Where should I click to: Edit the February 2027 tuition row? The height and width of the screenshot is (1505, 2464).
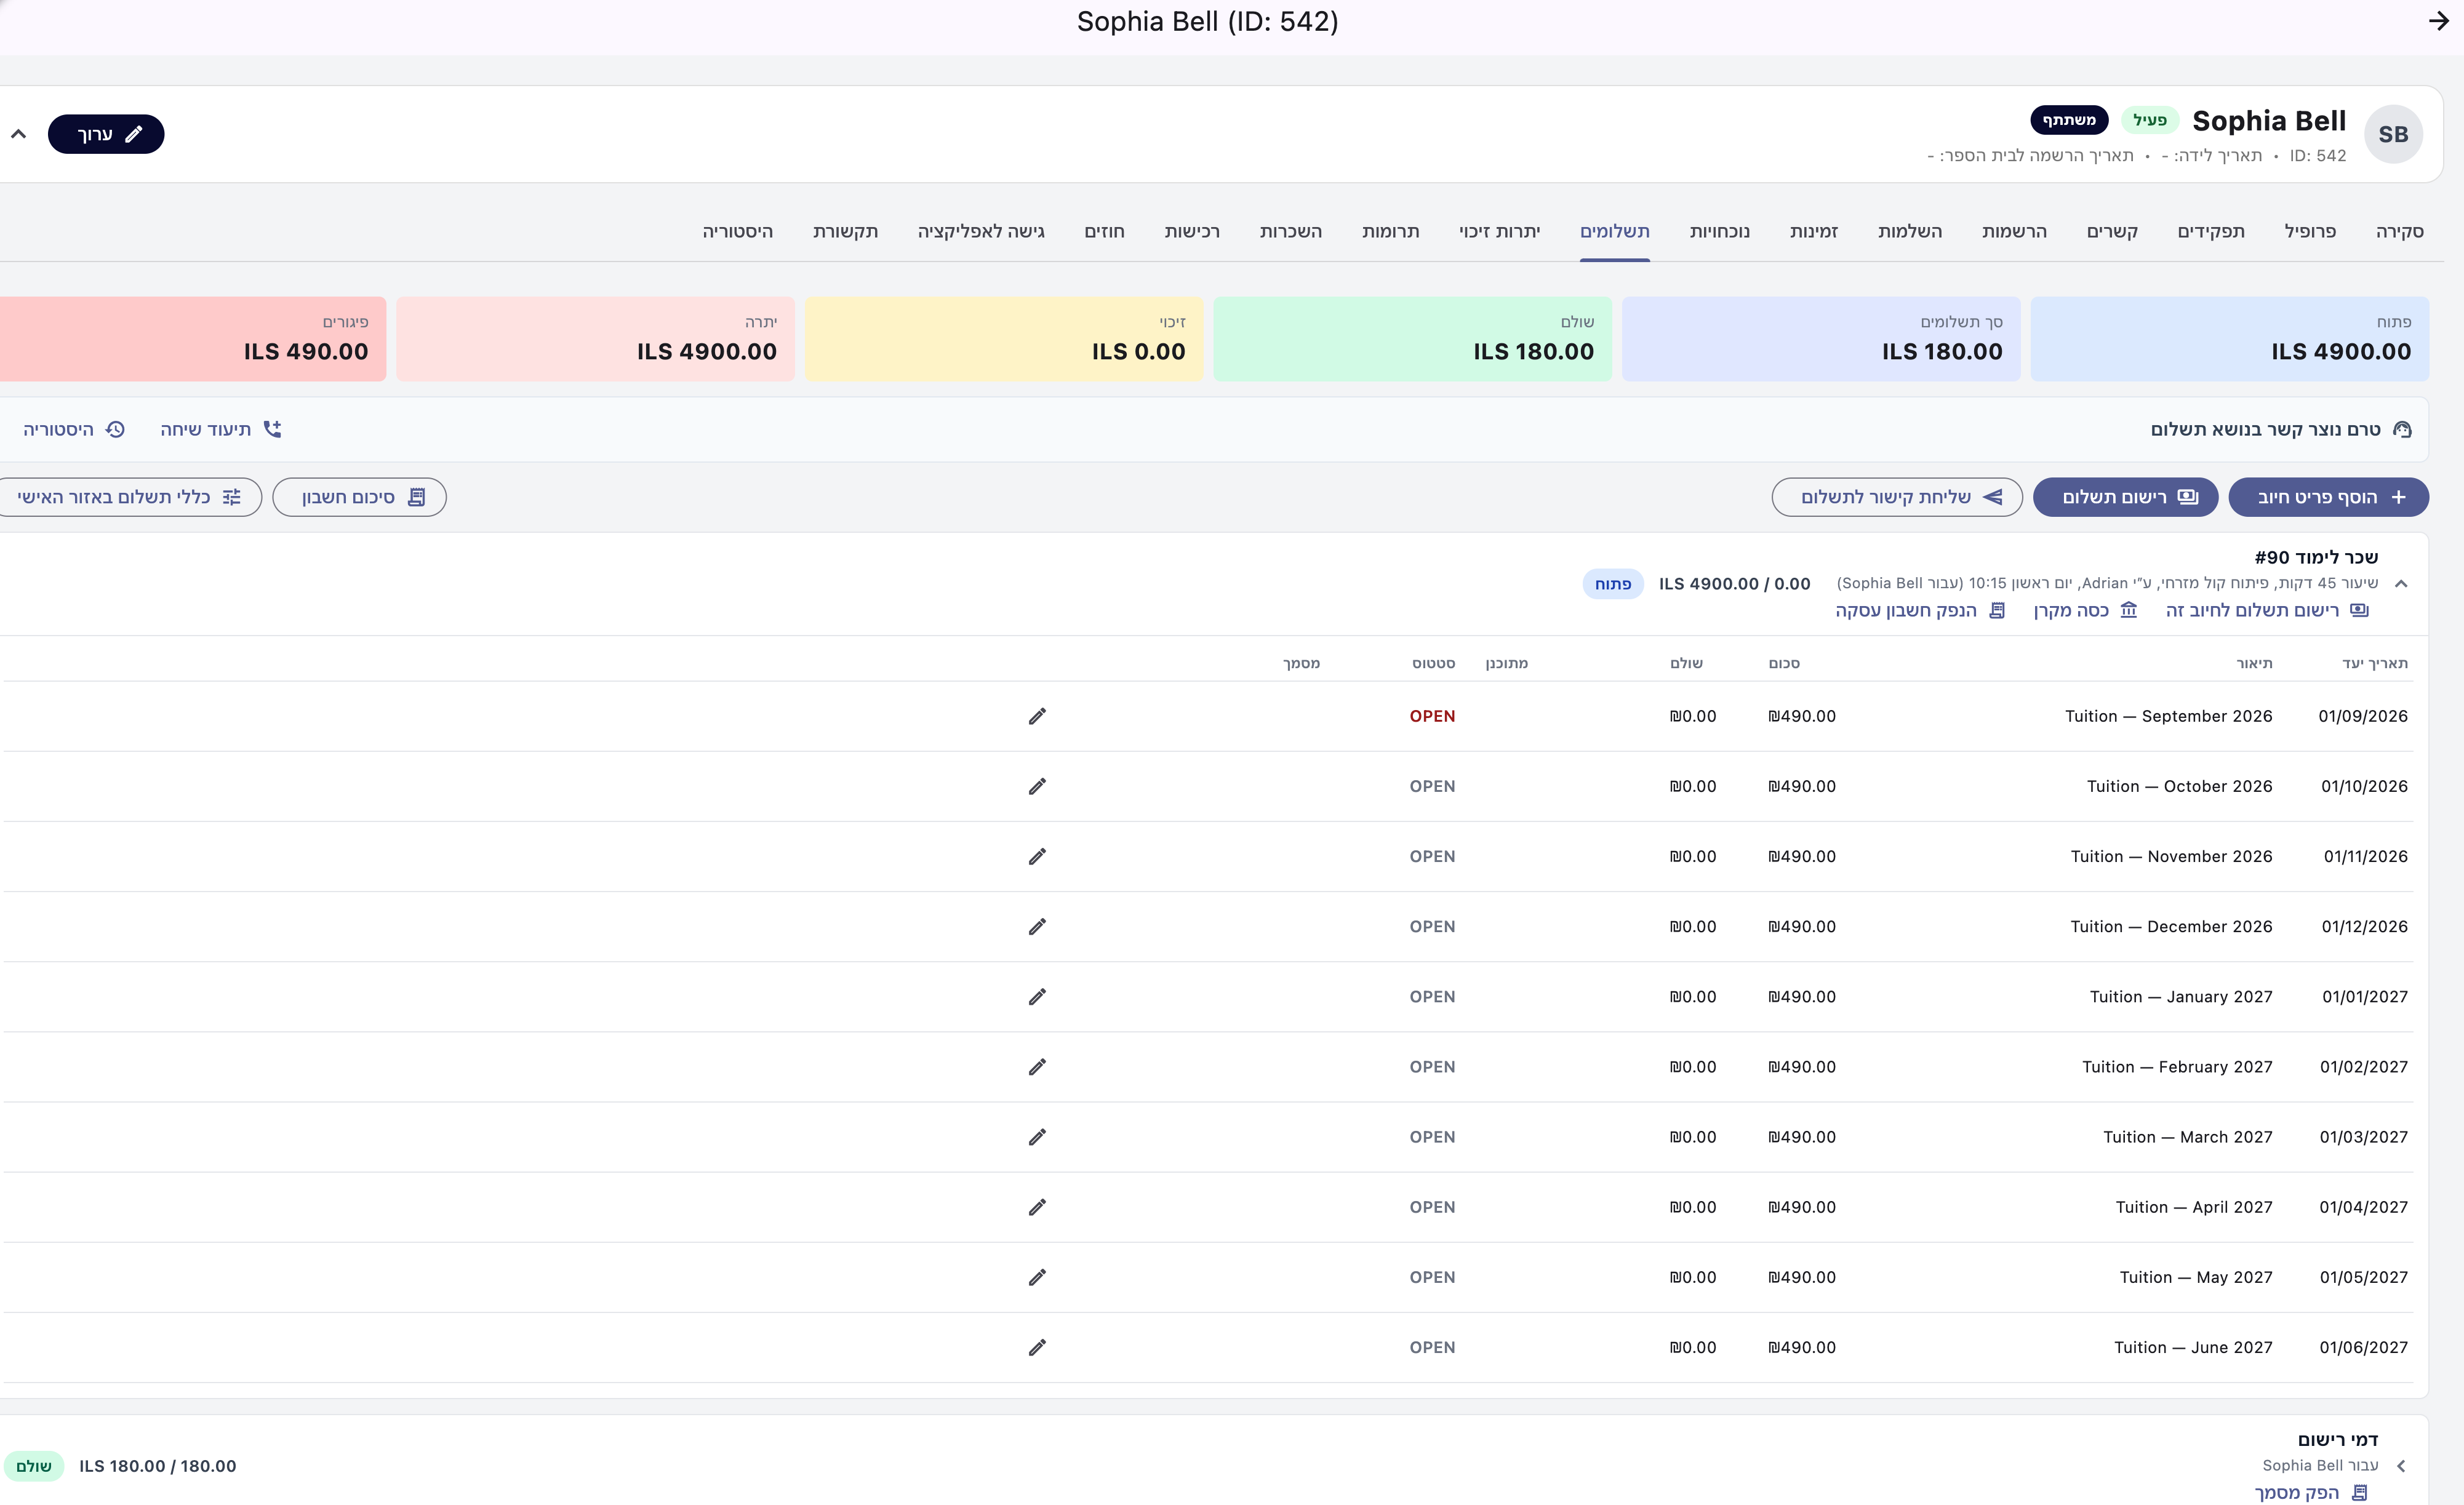1037,1067
